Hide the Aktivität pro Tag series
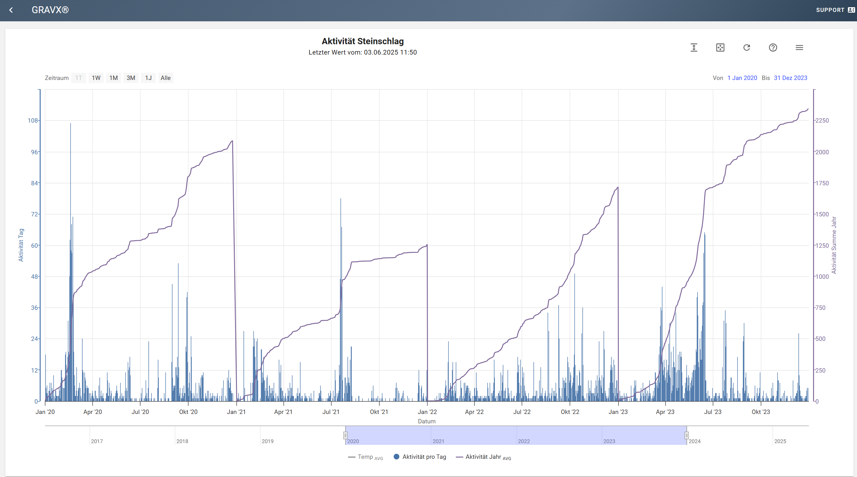 point(420,457)
